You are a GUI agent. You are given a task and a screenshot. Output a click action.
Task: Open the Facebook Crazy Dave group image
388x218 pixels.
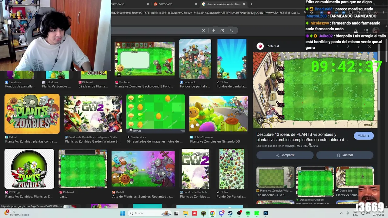(195, 59)
